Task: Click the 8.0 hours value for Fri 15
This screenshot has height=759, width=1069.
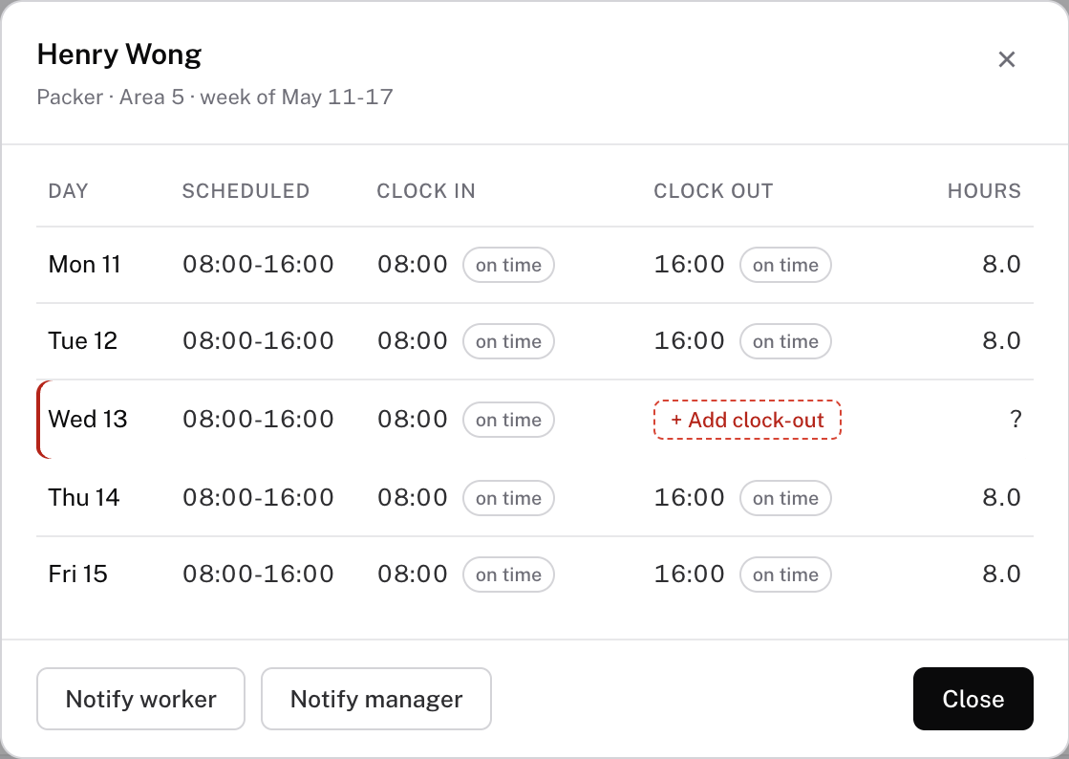Action: click(x=1001, y=575)
